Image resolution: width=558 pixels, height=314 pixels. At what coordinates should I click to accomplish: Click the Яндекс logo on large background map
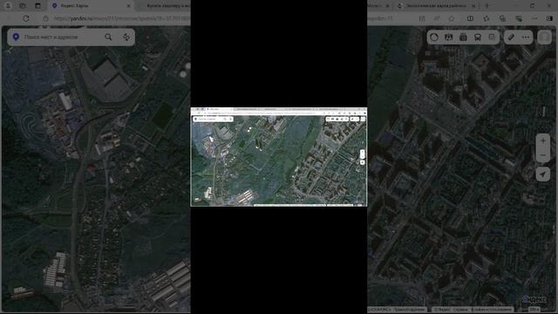coord(534,300)
